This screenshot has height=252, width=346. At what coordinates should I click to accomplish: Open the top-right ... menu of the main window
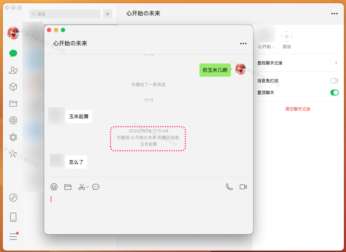(335, 14)
